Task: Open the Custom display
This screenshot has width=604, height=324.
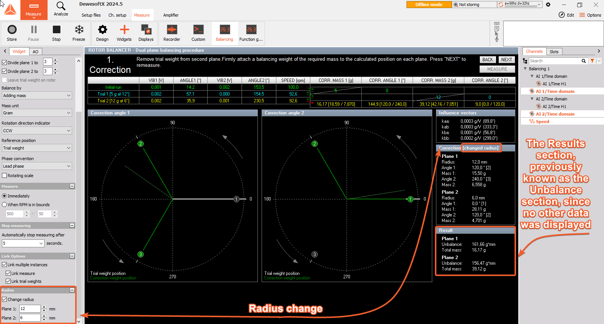Action: pyautogui.click(x=198, y=33)
